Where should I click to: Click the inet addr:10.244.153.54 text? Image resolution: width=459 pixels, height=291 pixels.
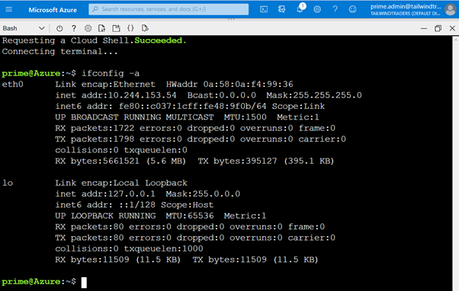click(x=116, y=95)
